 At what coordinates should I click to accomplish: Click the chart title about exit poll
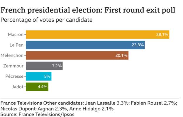(x=88, y=10)
